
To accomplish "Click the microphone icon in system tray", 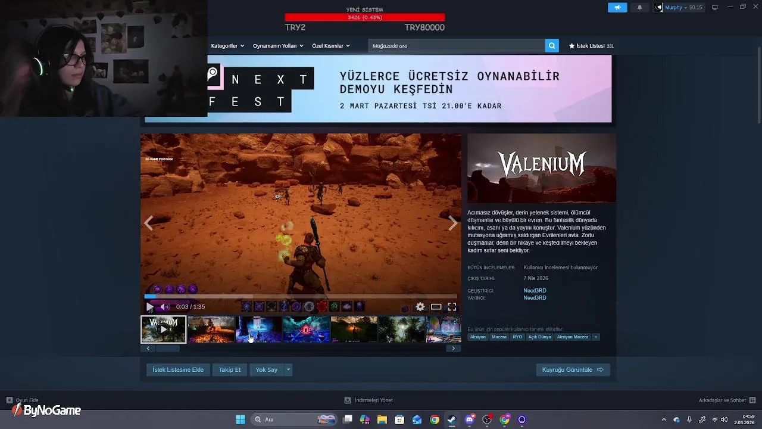I will [x=689, y=419].
